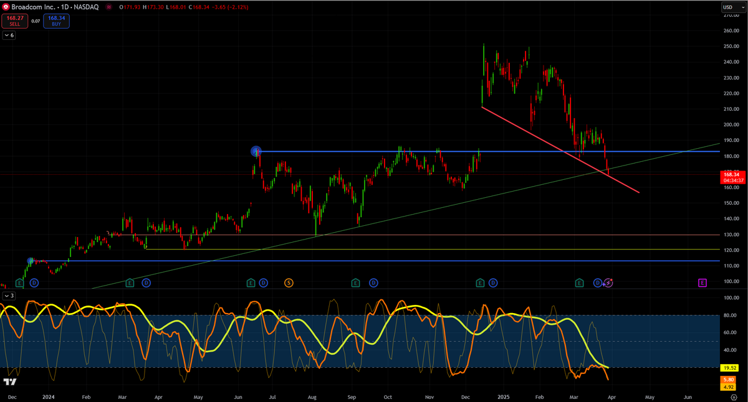The height and width of the screenshot is (402, 748).
Task: Click the TradingView logo in the corner
Action: [10, 381]
